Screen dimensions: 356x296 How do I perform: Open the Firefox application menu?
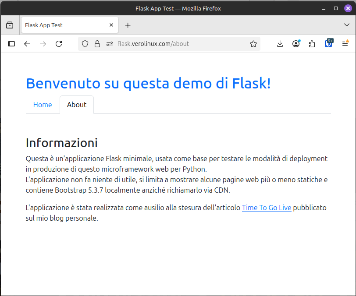[x=345, y=44]
